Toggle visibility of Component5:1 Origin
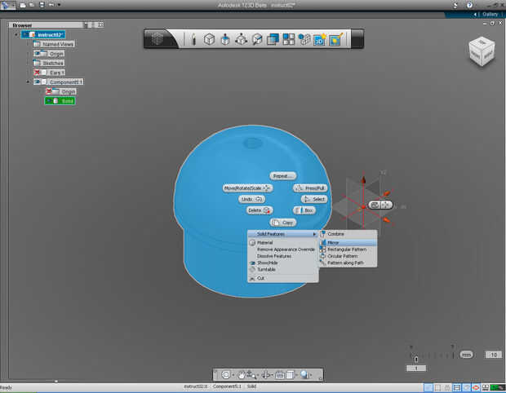 click(50, 91)
